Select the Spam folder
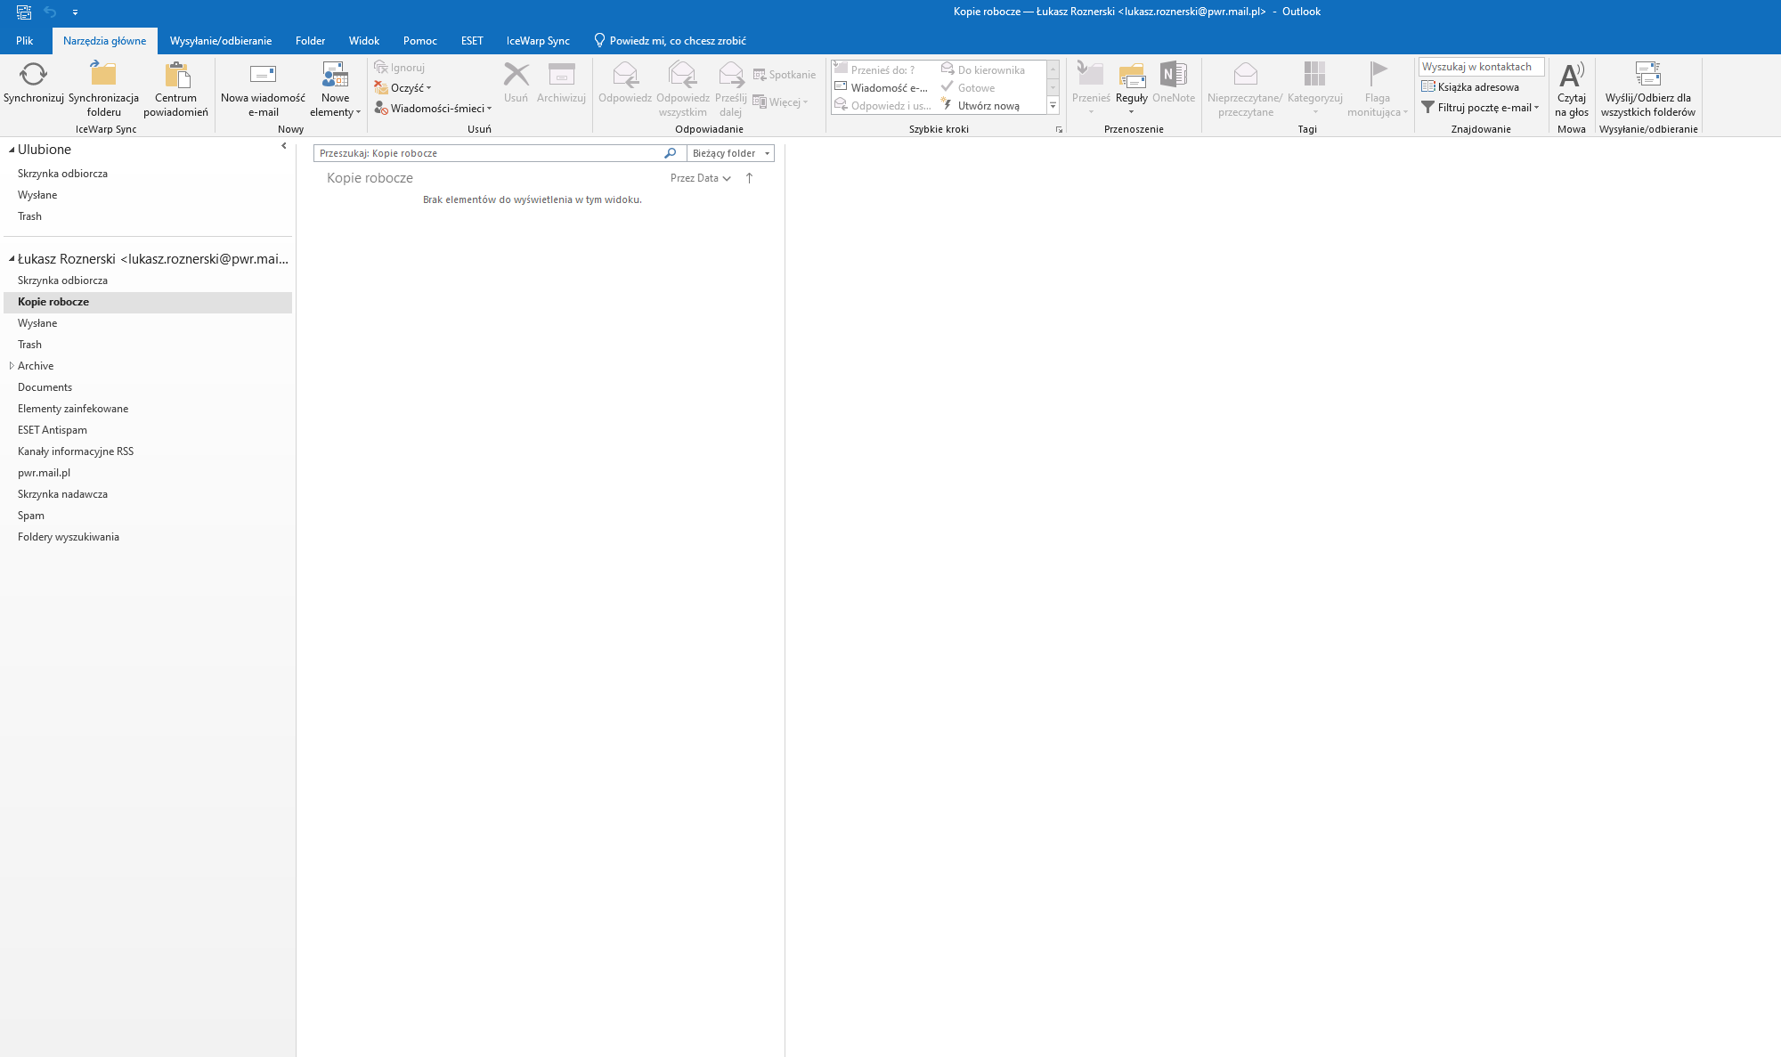 click(x=31, y=516)
